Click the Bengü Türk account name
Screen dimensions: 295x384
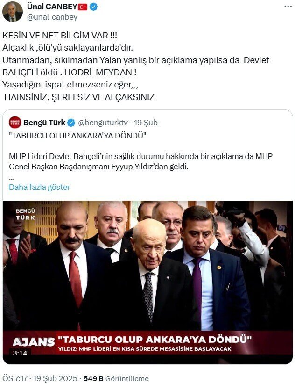point(44,123)
